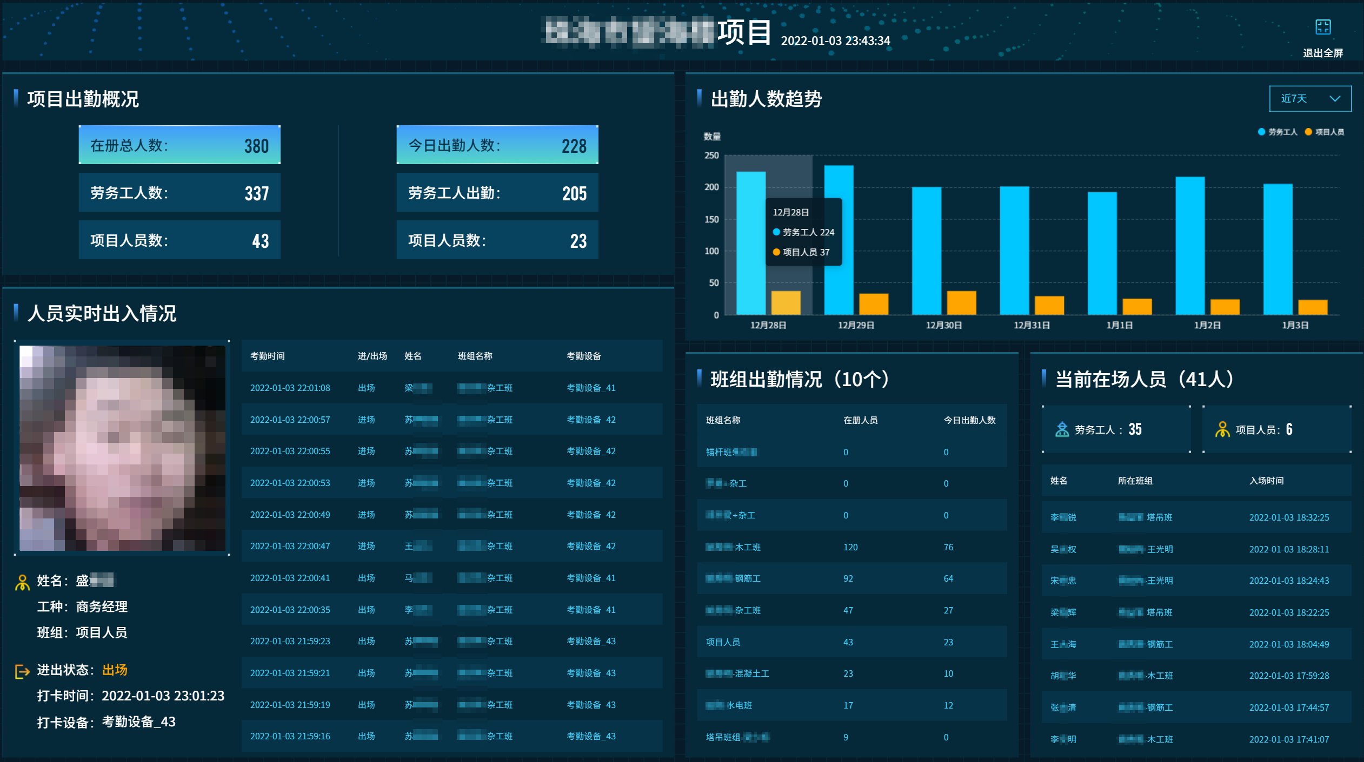Click the dropdown chevron next to 近7天
1364x762 pixels.
(x=1335, y=98)
